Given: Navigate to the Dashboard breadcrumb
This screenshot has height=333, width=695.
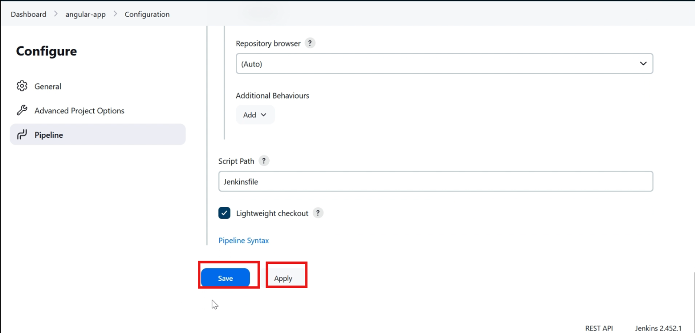Looking at the screenshot, I should click(x=28, y=14).
